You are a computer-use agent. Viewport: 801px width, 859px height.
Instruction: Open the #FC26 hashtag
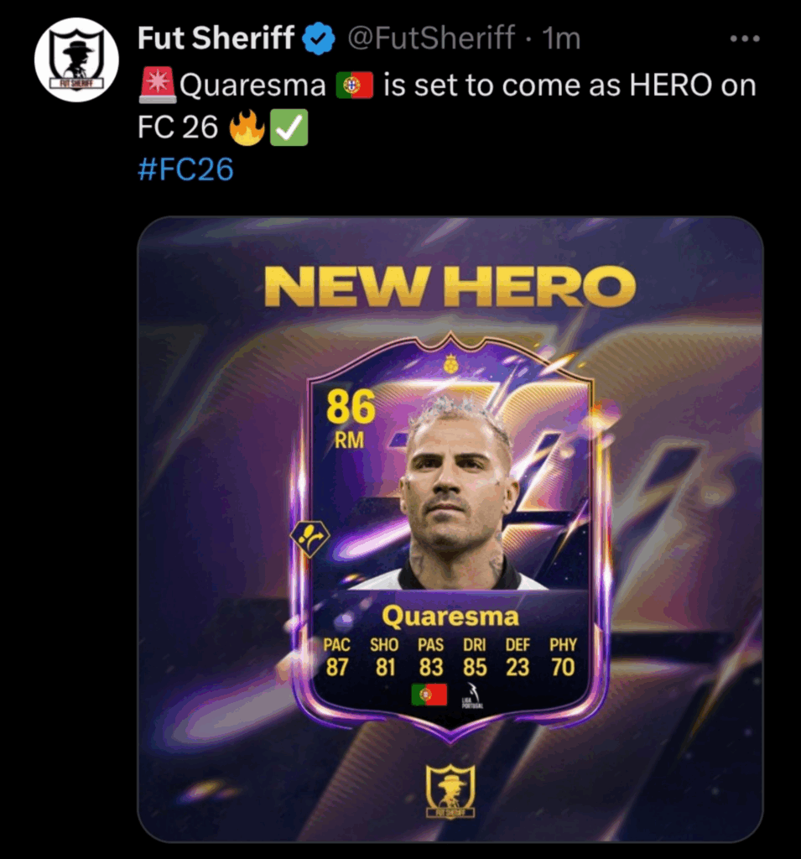pos(185,169)
